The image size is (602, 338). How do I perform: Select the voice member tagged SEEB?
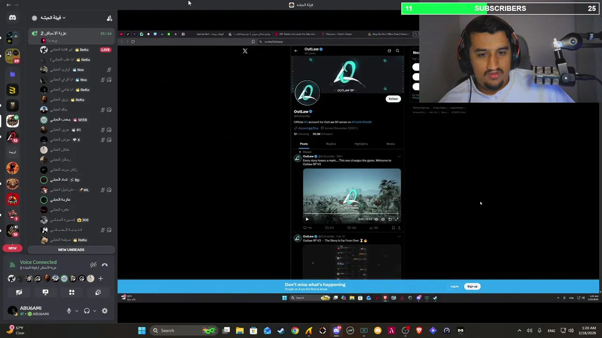click(75, 120)
